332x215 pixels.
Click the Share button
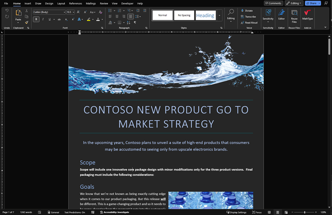[x=313, y=3]
